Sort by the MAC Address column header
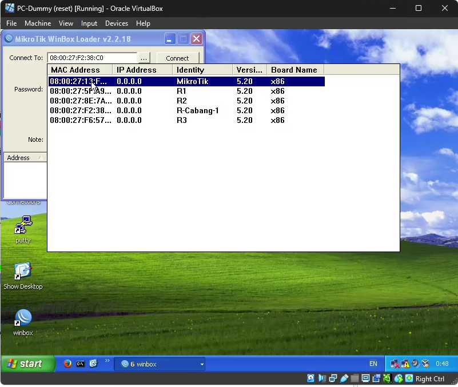The width and height of the screenshot is (458, 387). tap(79, 70)
